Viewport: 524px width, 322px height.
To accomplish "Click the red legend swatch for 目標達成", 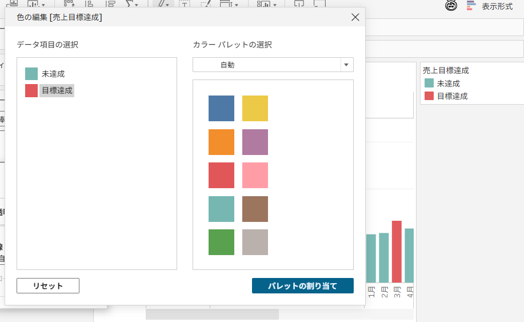I will (429, 96).
